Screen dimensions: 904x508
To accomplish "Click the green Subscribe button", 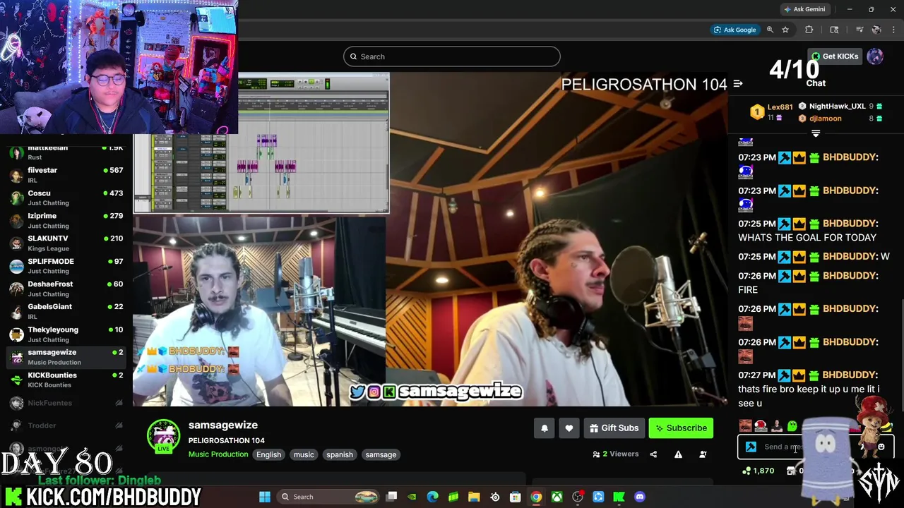I will 681,428.
